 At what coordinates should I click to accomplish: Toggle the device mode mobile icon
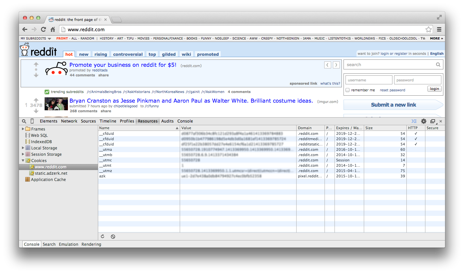(x=32, y=121)
